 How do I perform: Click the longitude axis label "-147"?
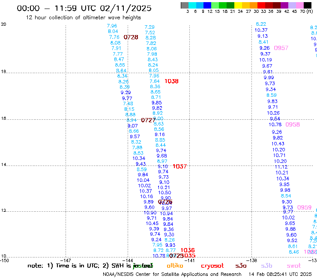pos(66,260)
